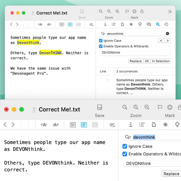Click the DEVONthink replacement field in lower window

(151, 164)
